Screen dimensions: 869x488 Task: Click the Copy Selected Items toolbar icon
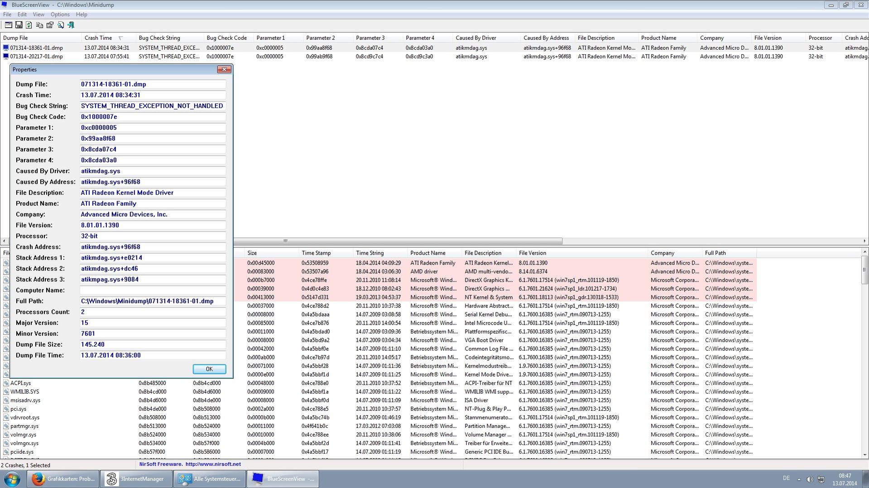pos(39,25)
